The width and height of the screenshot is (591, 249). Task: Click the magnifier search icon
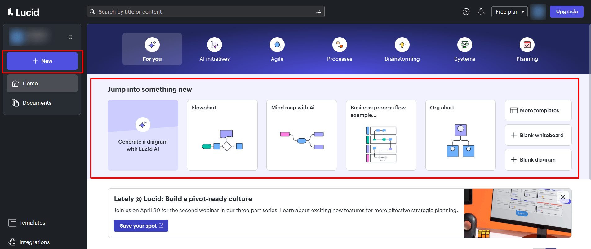point(92,12)
